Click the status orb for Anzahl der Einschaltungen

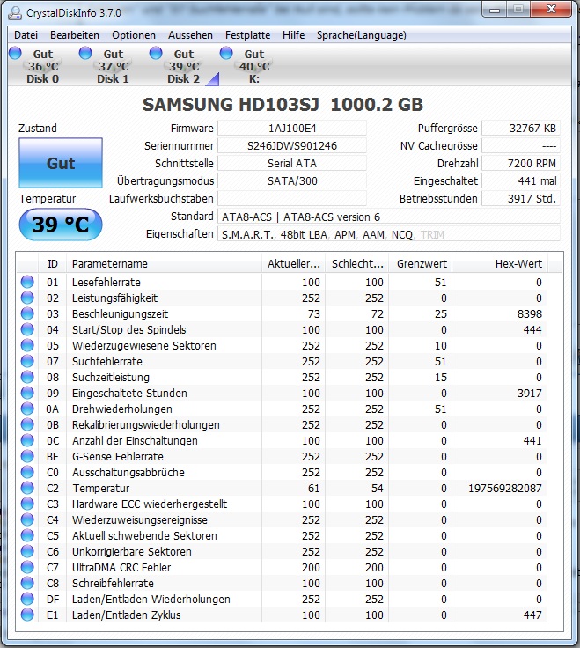(27, 440)
